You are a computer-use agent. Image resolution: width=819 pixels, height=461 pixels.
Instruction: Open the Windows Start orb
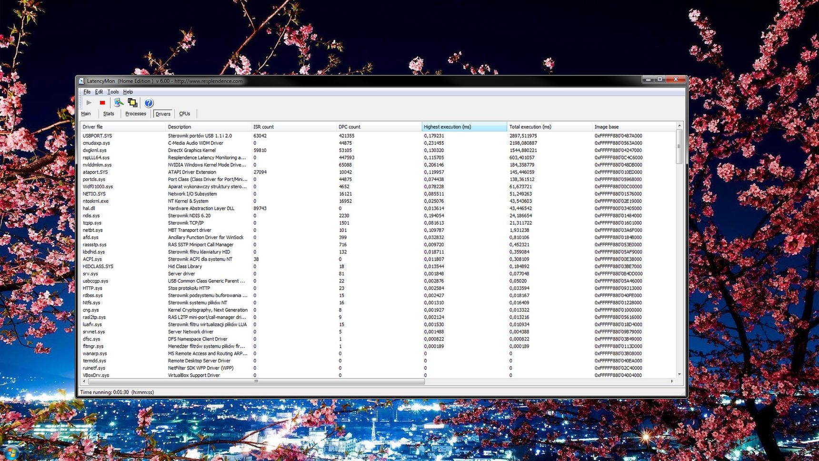coord(10,453)
